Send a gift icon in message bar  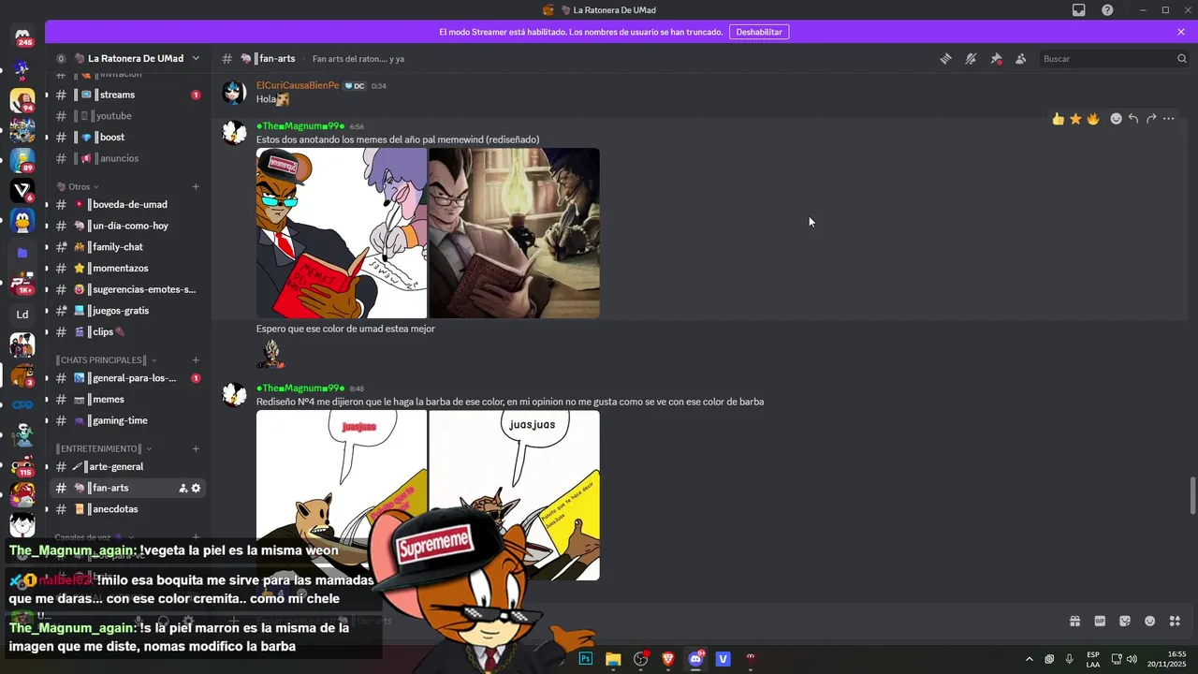(1075, 621)
